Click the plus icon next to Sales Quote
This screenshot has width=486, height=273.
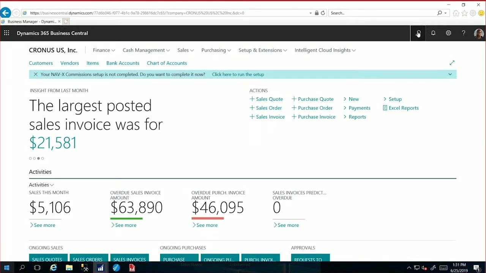click(x=252, y=99)
